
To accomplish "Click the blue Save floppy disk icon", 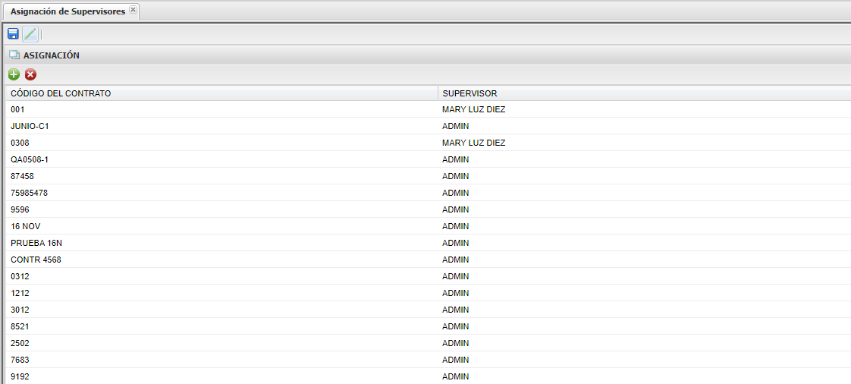I will pyautogui.click(x=13, y=33).
